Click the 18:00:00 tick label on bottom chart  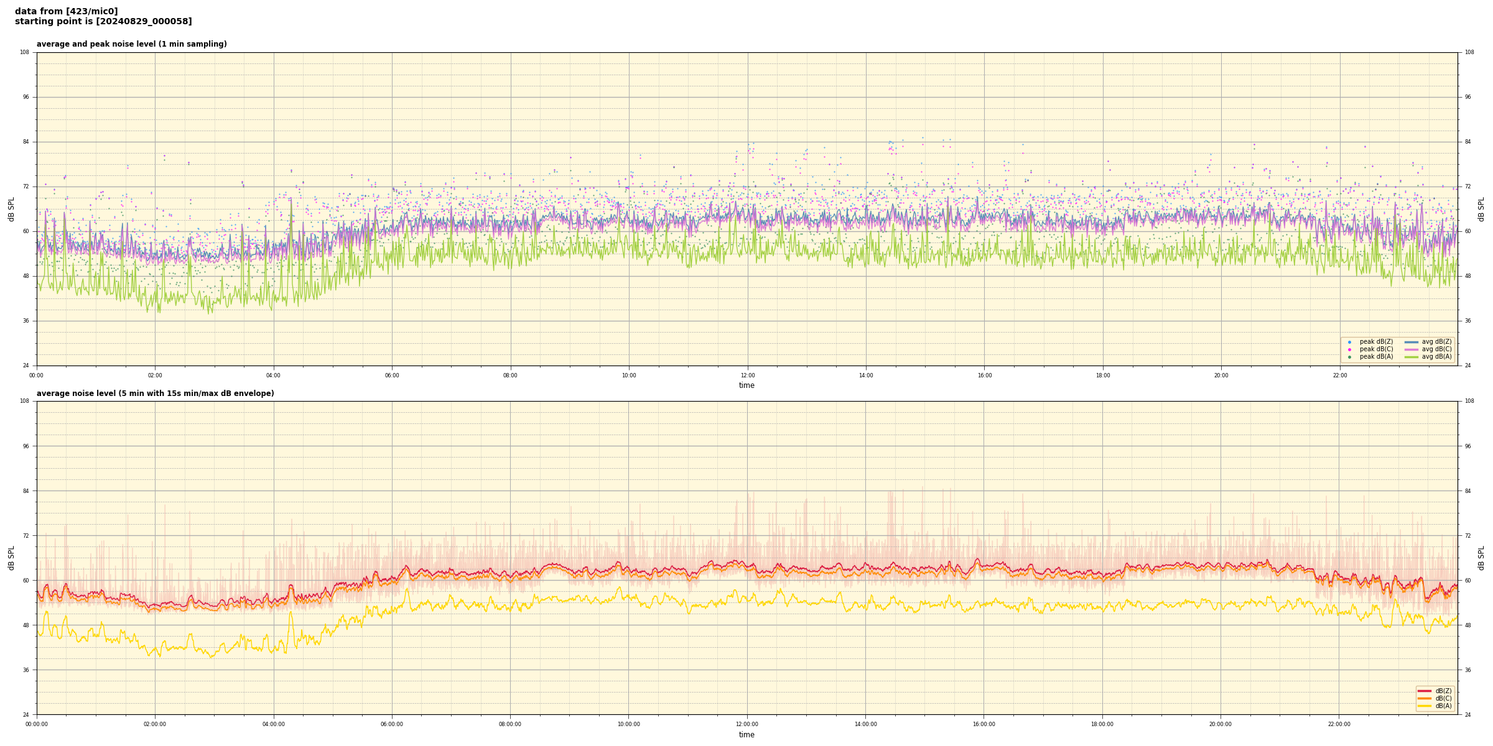pyautogui.click(x=1102, y=724)
